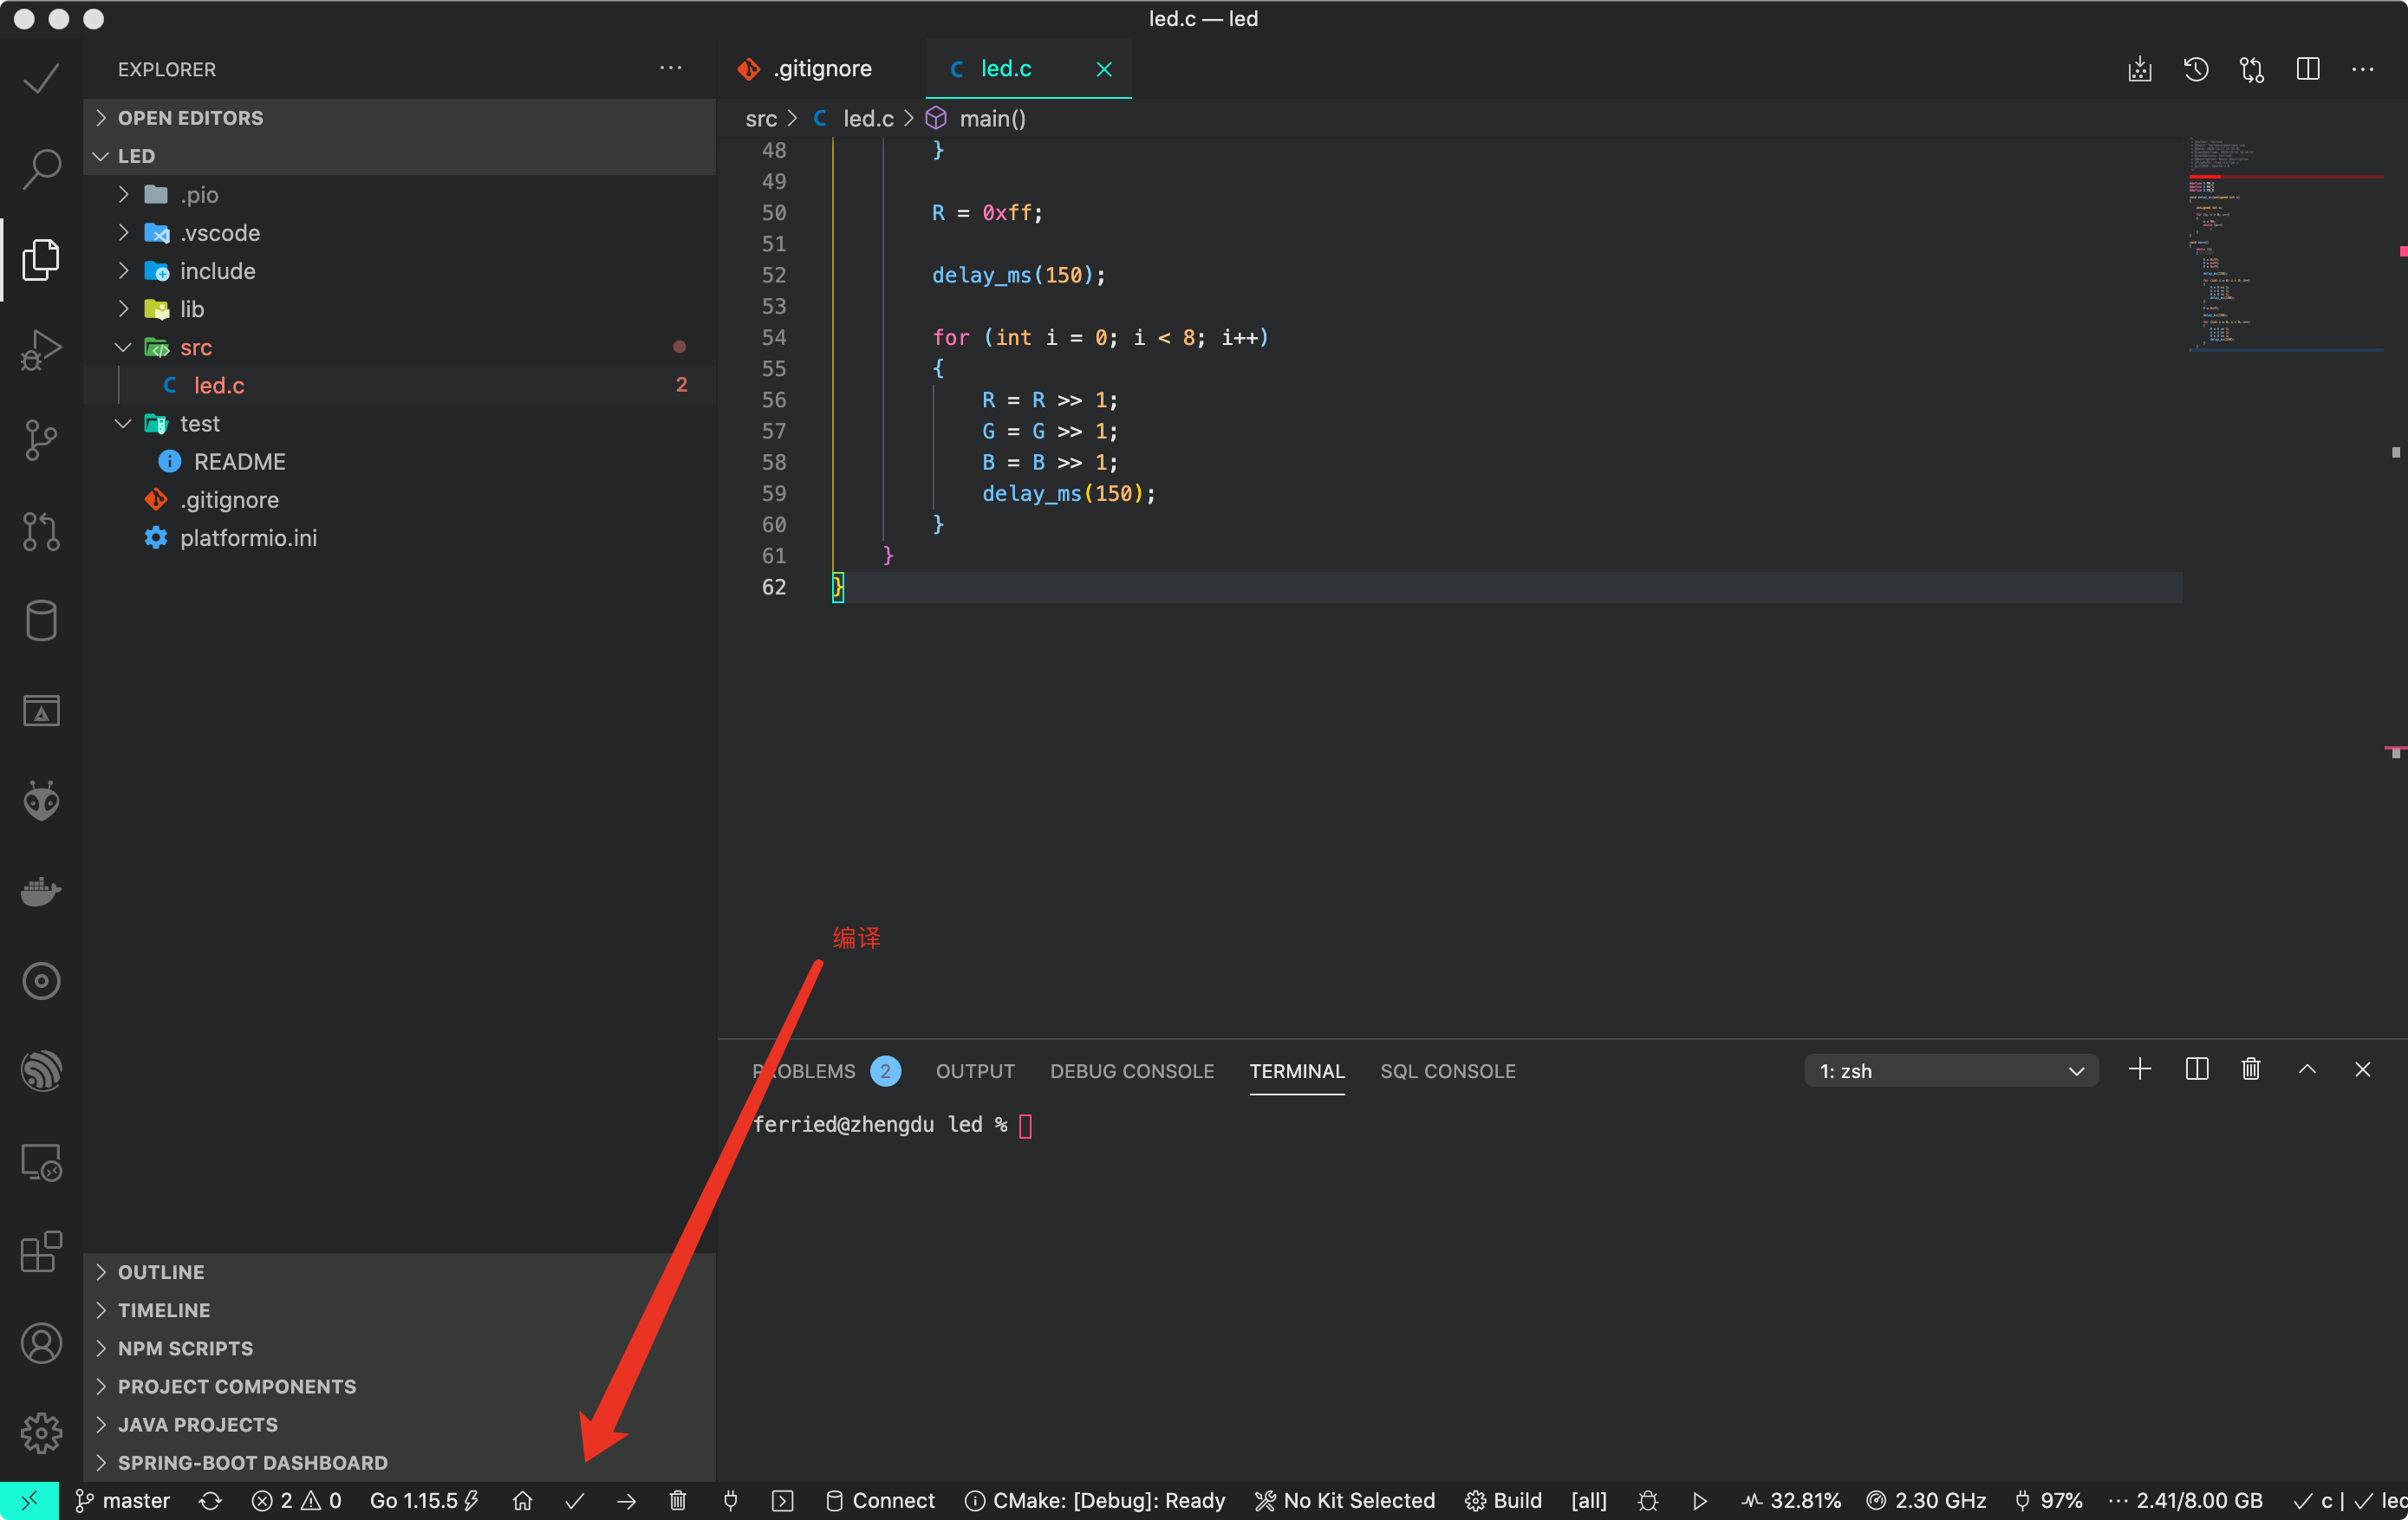Kill the terminal with trash icon
2408x1520 pixels.
(2251, 1069)
